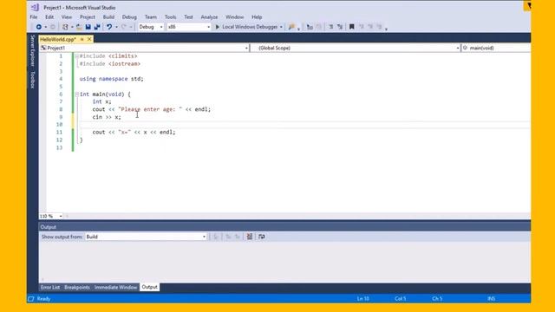The image size is (555, 312).
Task: Open the Build menu
Action: pos(108,17)
